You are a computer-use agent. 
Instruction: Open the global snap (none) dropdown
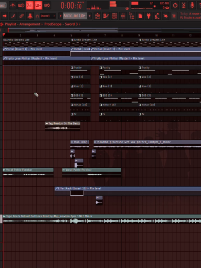point(48,16)
